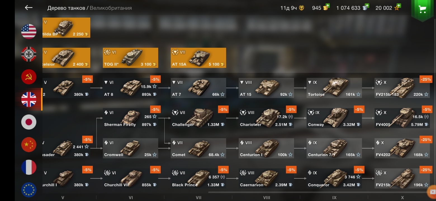This screenshot has height=201, width=436.
Task: Go back using the arrow icon
Action: 29,8
